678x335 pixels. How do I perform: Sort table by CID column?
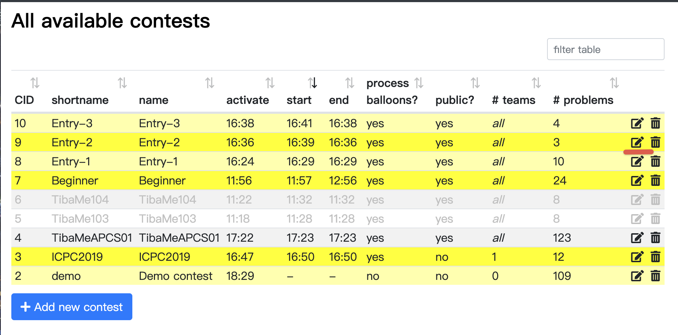pyautogui.click(x=35, y=83)
